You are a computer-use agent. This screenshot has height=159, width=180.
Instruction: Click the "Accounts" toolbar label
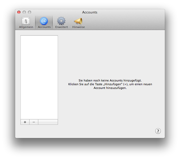(44, 27)
